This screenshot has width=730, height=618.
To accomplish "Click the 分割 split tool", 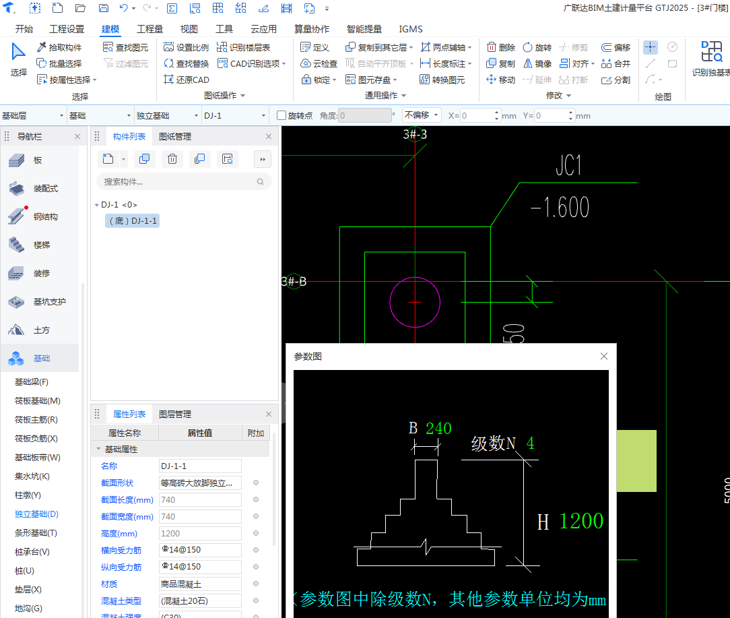I will 616,80.
